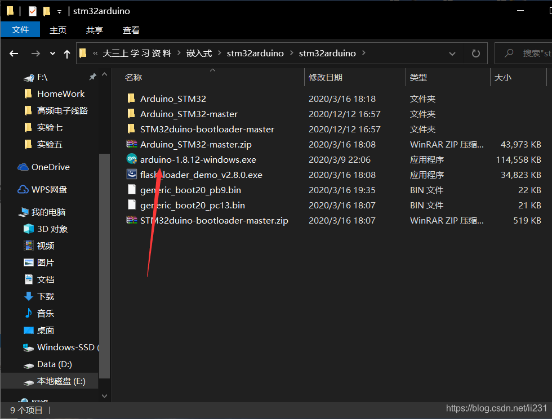
Task: Select Arduino_STM32-master.zip archive icon
Action: click(132, 144)
